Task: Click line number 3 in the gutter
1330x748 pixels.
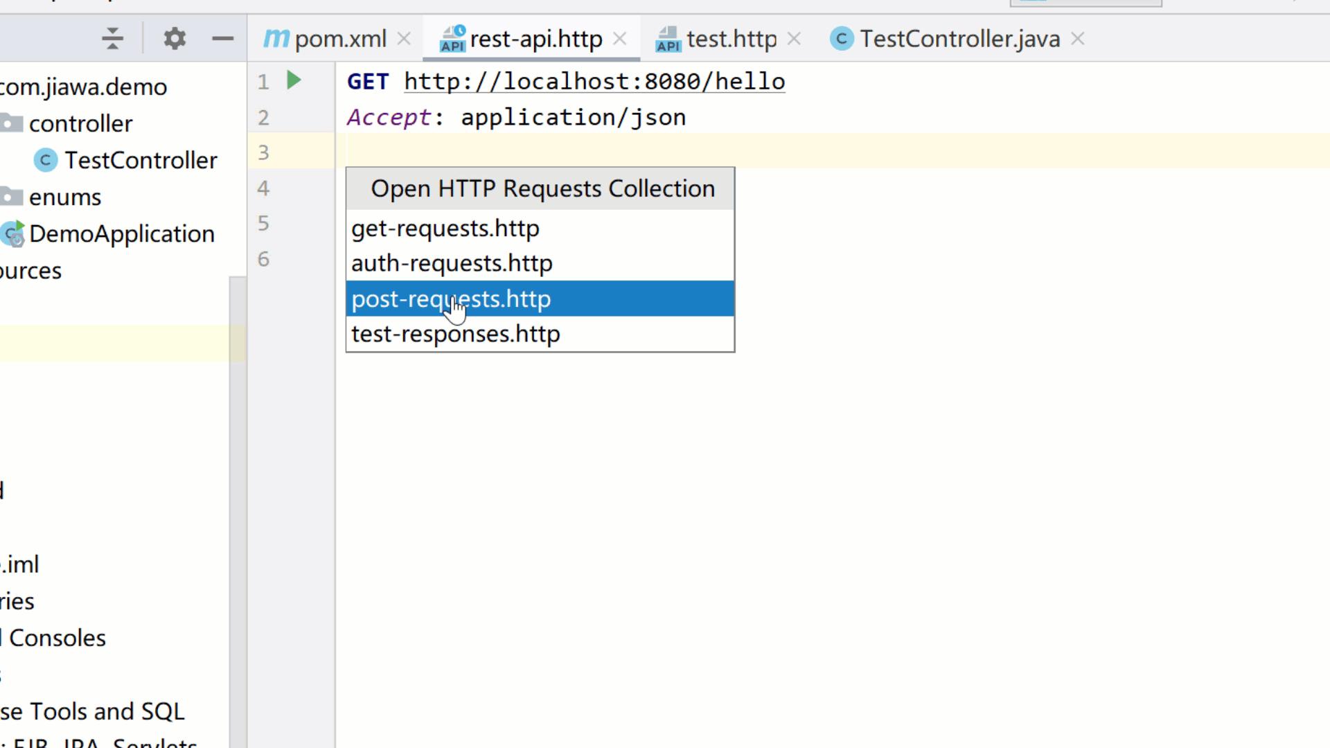Action: [x=263, y=152]
